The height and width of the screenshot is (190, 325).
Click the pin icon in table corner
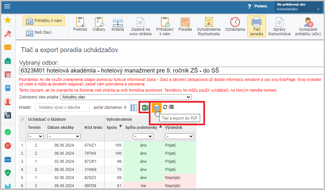[x=22, y=119]
